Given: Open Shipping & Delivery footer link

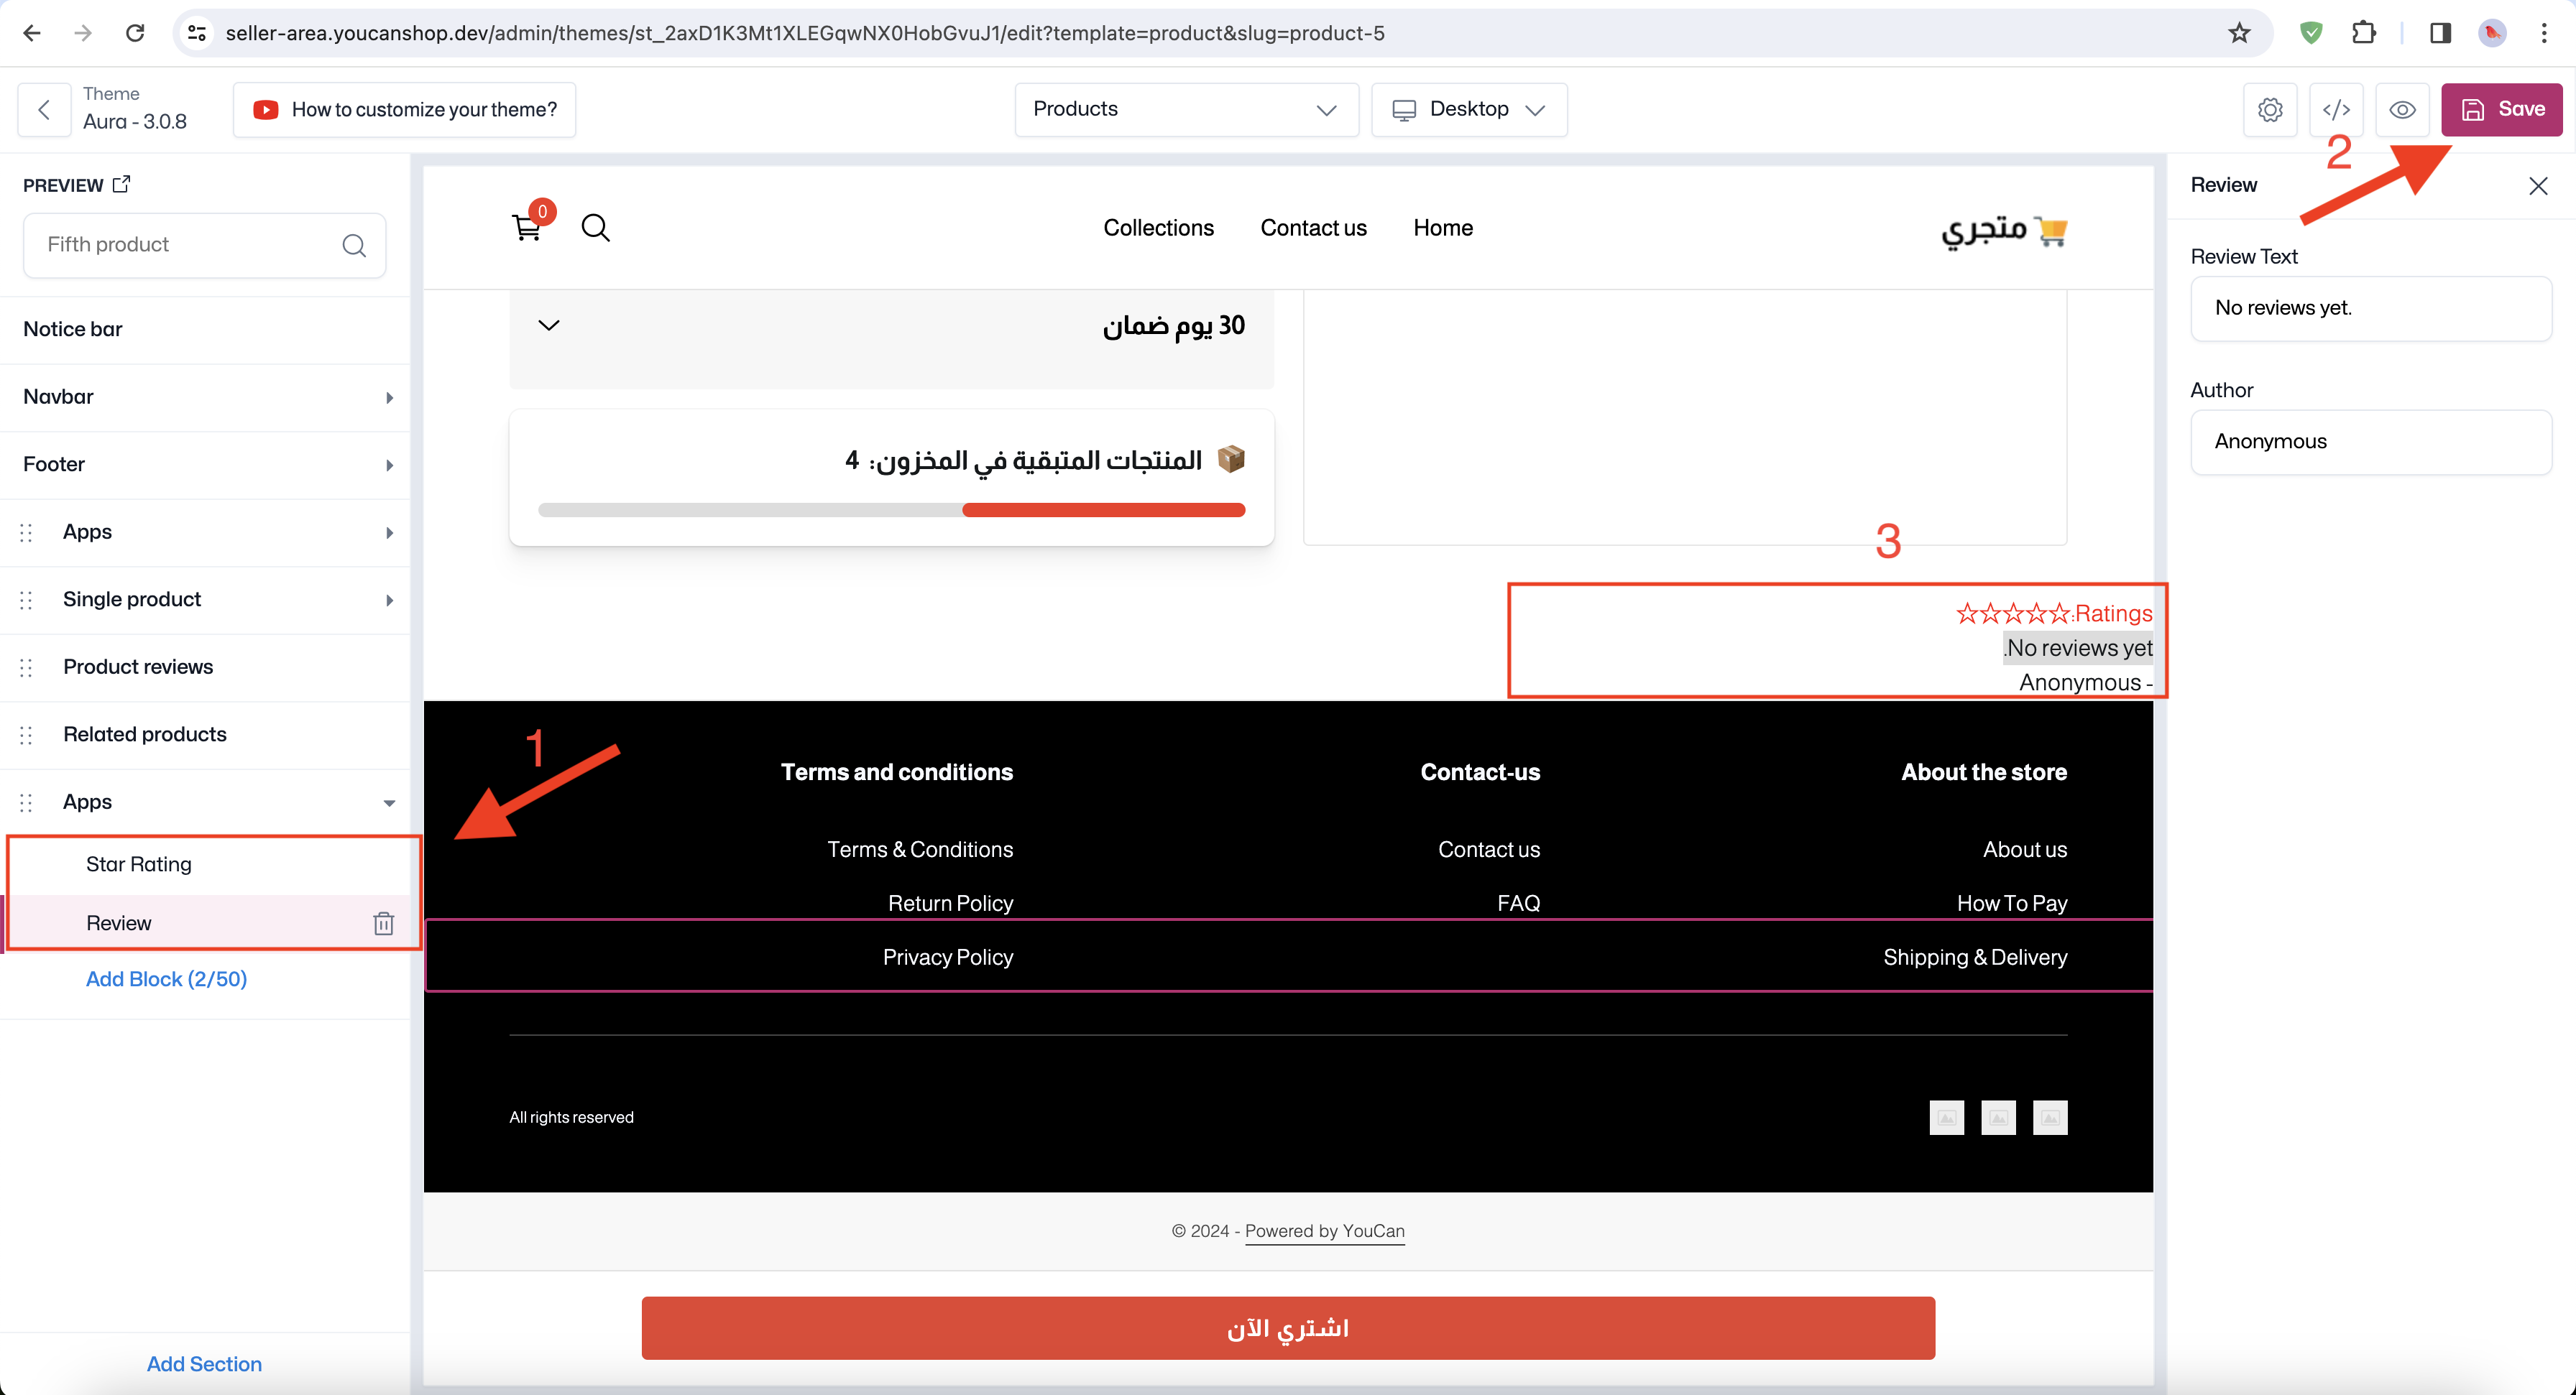Looking at the screenshot, I should 1975,958.
